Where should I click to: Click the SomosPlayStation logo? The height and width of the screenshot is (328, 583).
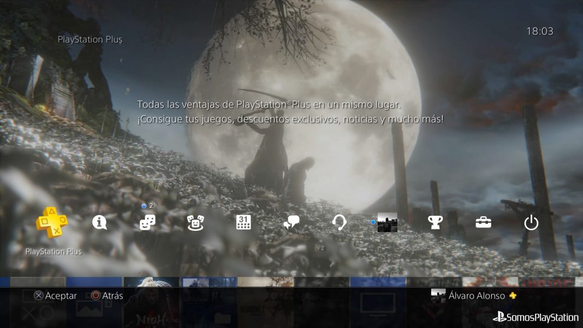536,317
